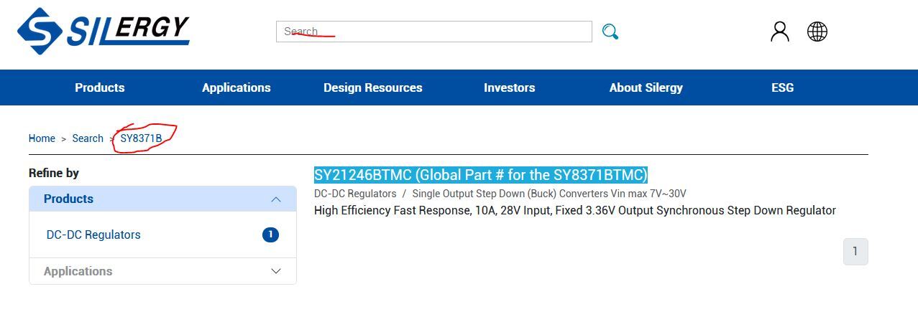Collapse the Products refine section chevron
The height and width of the screenshot is (322, 918).
[276, 199]
